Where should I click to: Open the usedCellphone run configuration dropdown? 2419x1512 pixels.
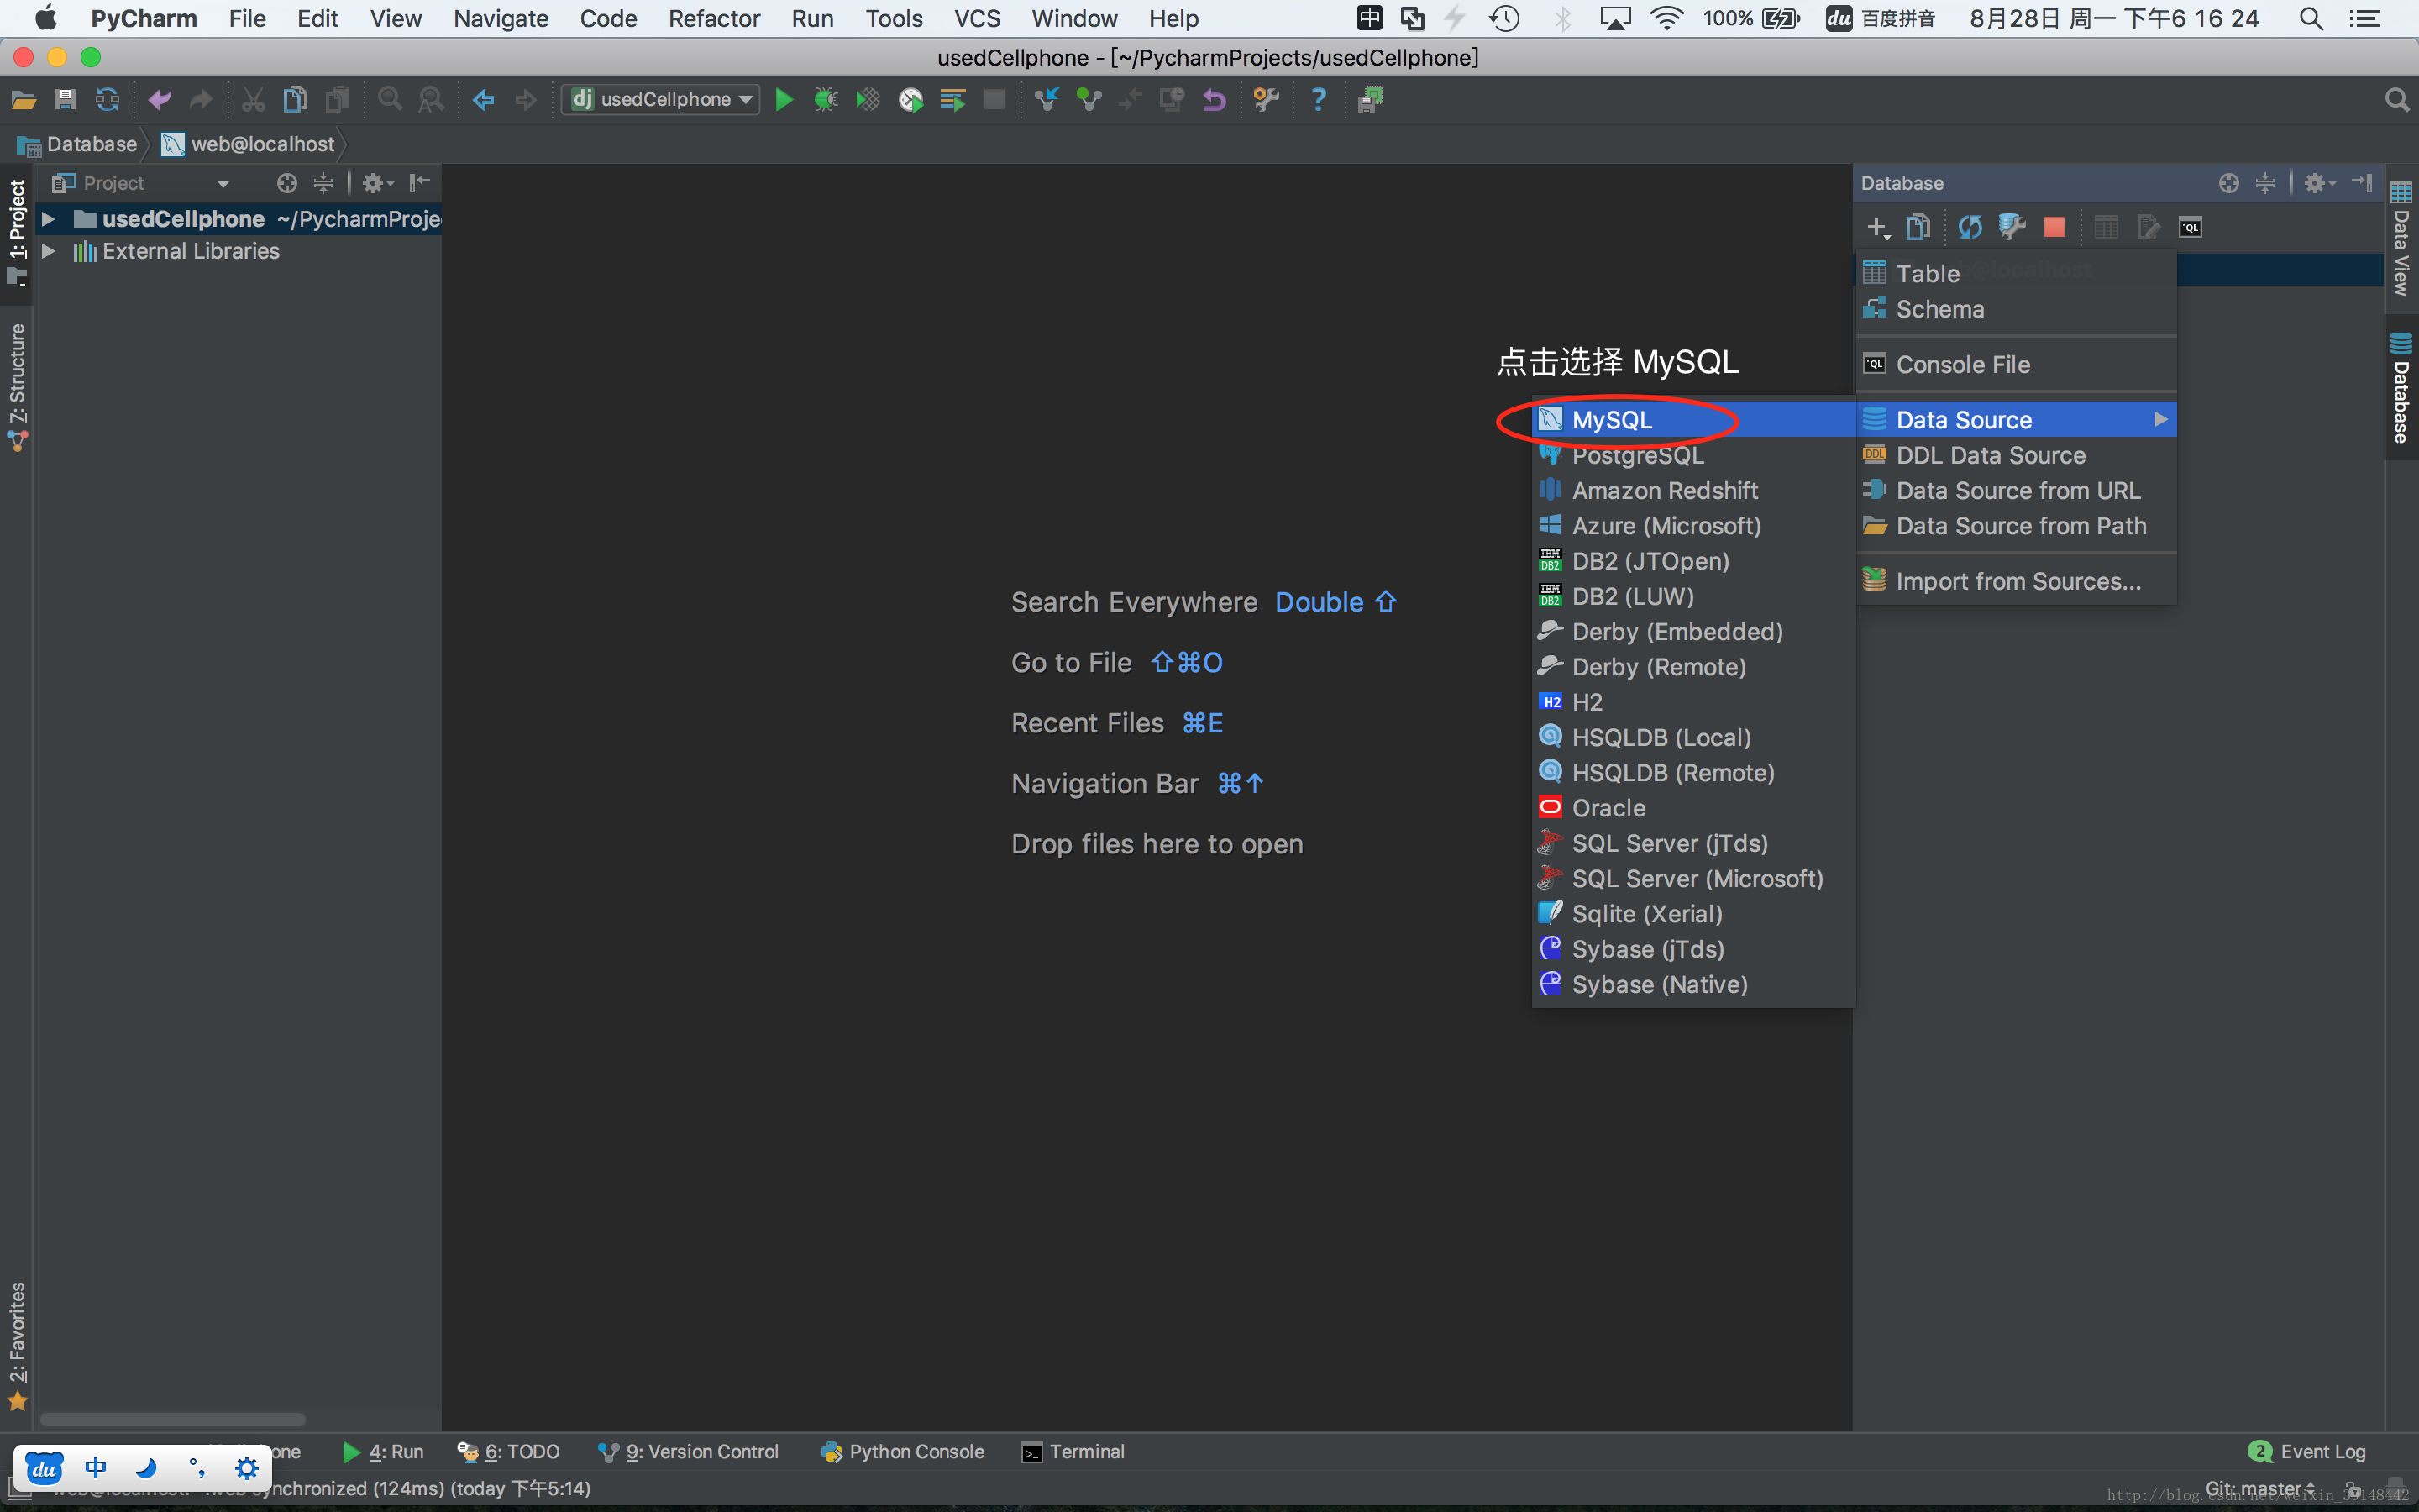point(659,99)
